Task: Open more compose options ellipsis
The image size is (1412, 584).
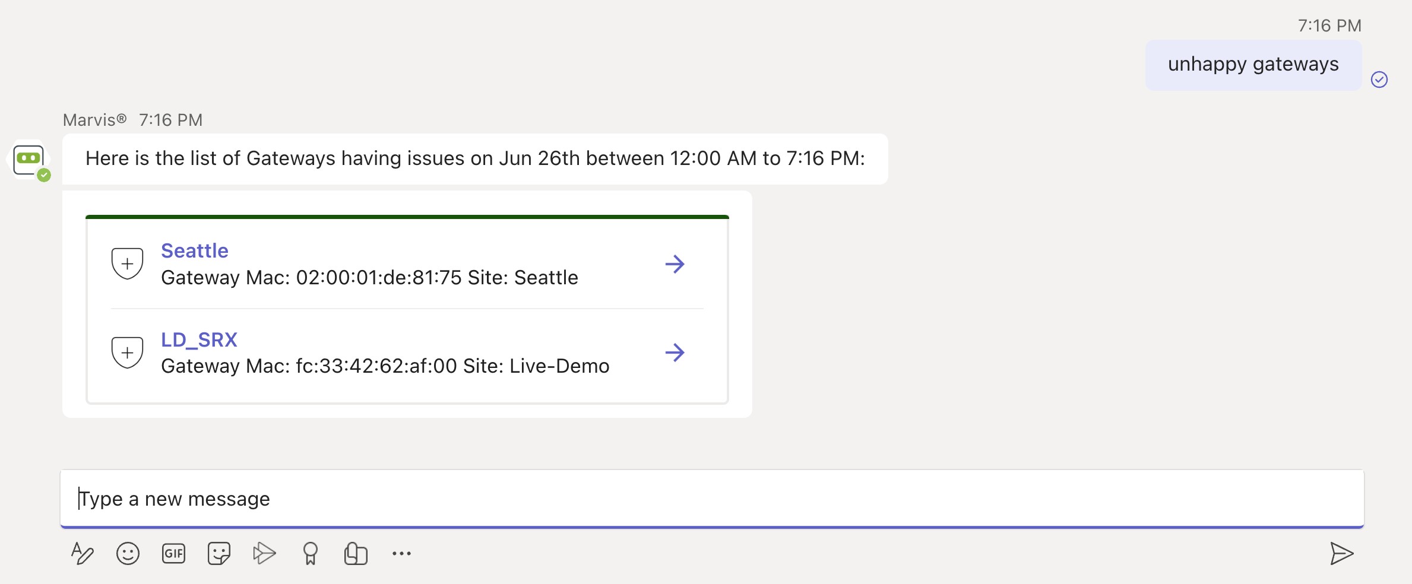Action: (x=401, y=554)
